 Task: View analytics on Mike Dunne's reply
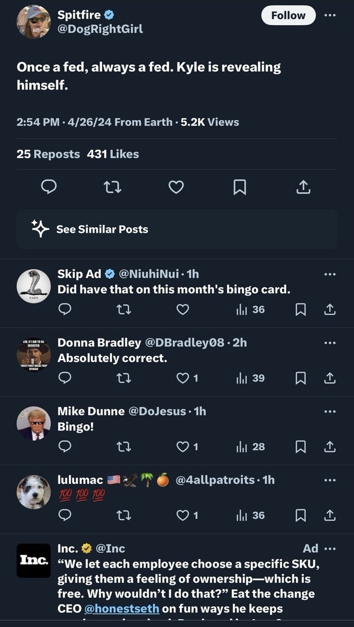[251, 447]
